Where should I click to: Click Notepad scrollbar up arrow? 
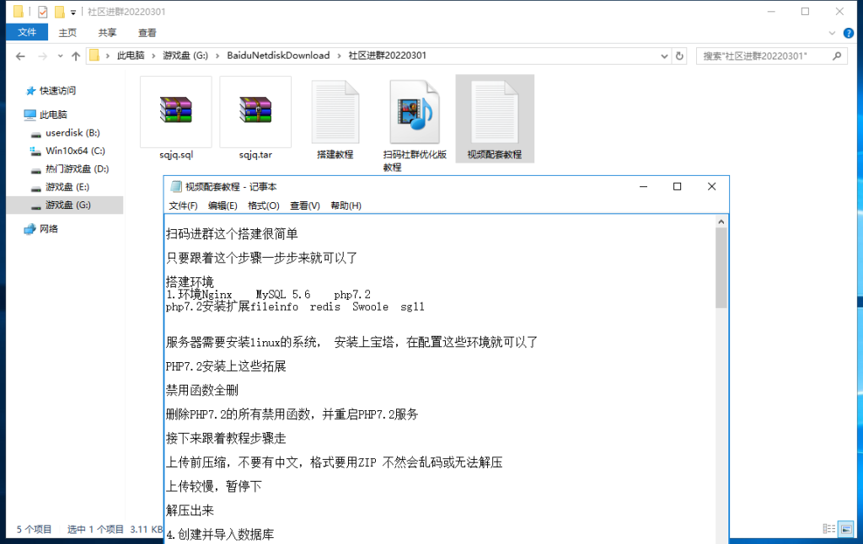point(721,221)
